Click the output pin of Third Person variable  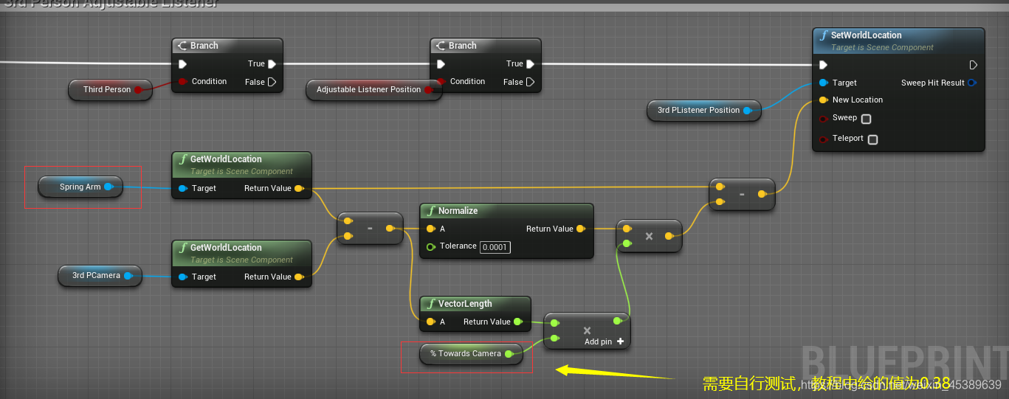(138, 89)
